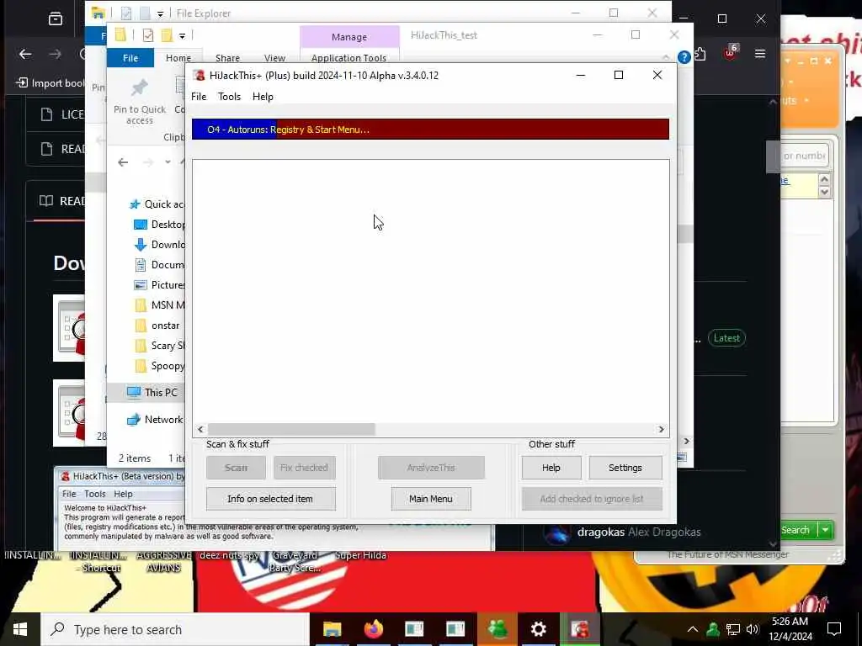Screen dimensions: 862x646
Task: Click the AnalyzeThis button
Action: (x=431, y=468)
